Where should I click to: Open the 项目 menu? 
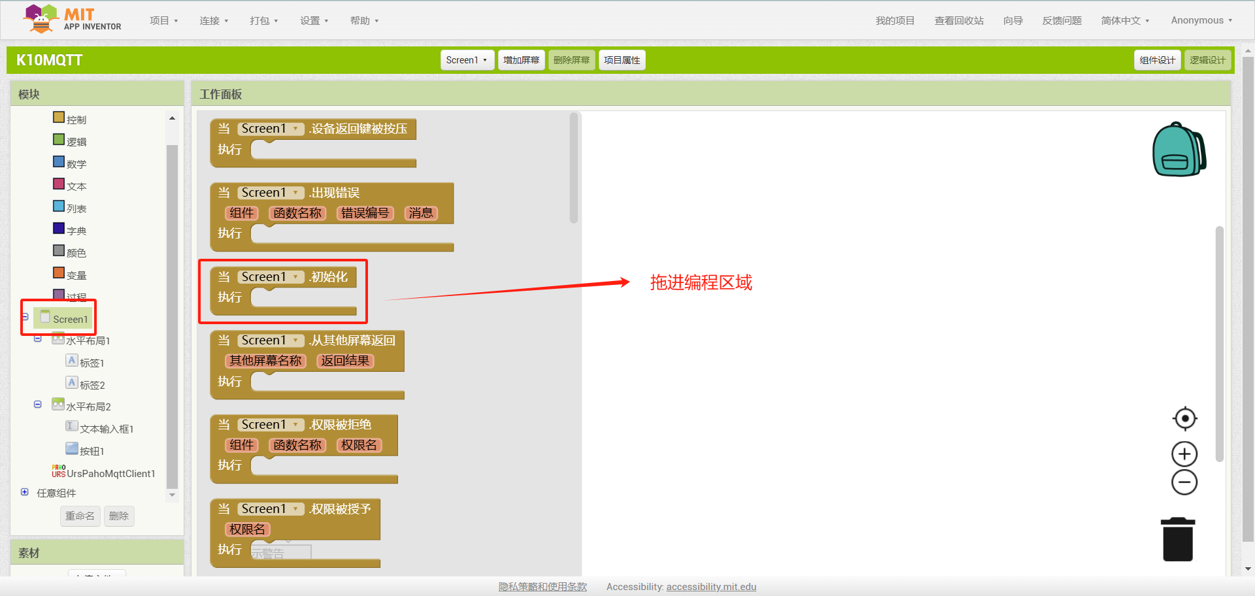pyautogui.click(x=163, y=21)
